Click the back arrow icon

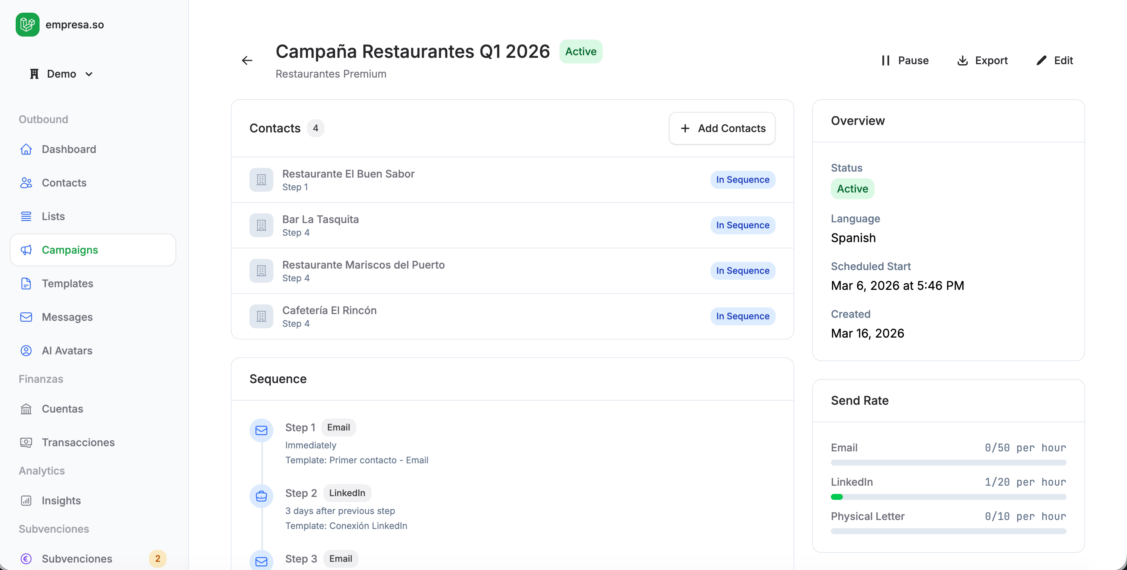pyautogui.click(x=247, y=60)
